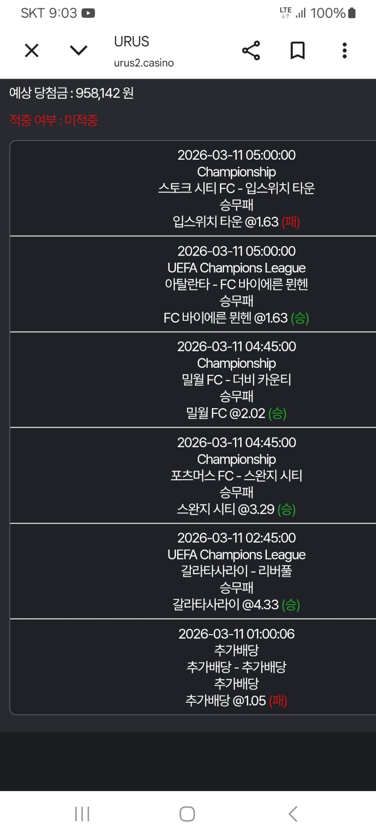Tap the share icon
376x838 pixels.
pyautogui.click(x=251, y=50)
